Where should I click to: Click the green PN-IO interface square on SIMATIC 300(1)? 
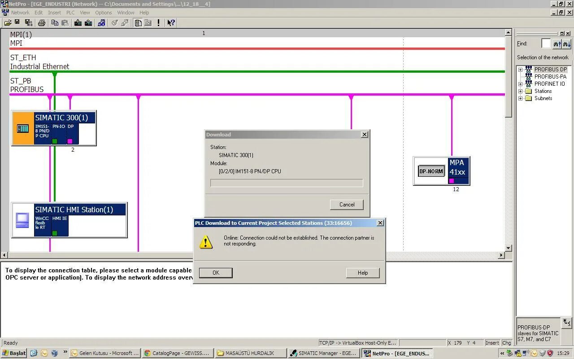pos(55,141)
